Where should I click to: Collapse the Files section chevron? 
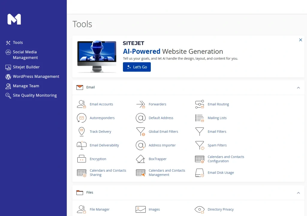[x=298, y=193]
